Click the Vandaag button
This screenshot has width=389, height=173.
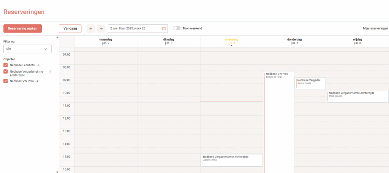(x=70, y=28)
